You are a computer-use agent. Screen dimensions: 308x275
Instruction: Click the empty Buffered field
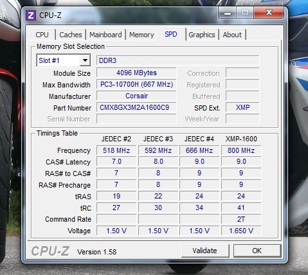click(242, 96)
